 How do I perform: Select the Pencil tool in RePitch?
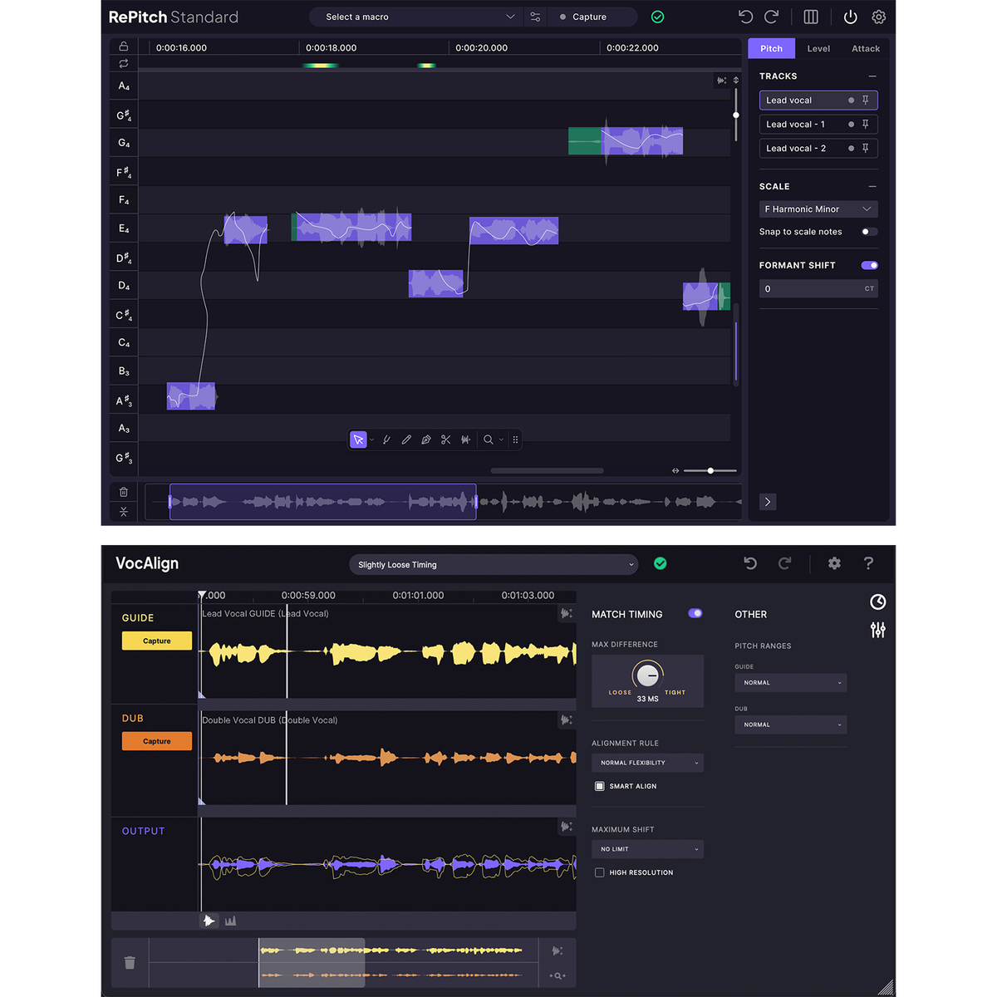[406, 440]
